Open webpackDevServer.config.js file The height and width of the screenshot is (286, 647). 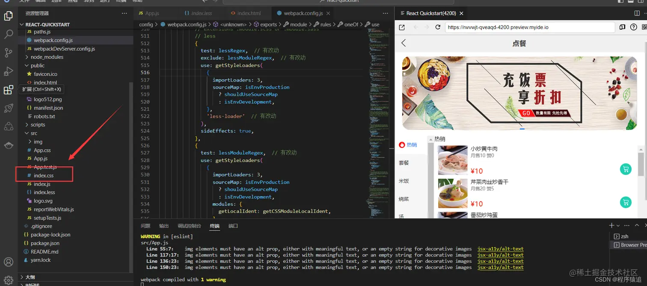point(75,49)
